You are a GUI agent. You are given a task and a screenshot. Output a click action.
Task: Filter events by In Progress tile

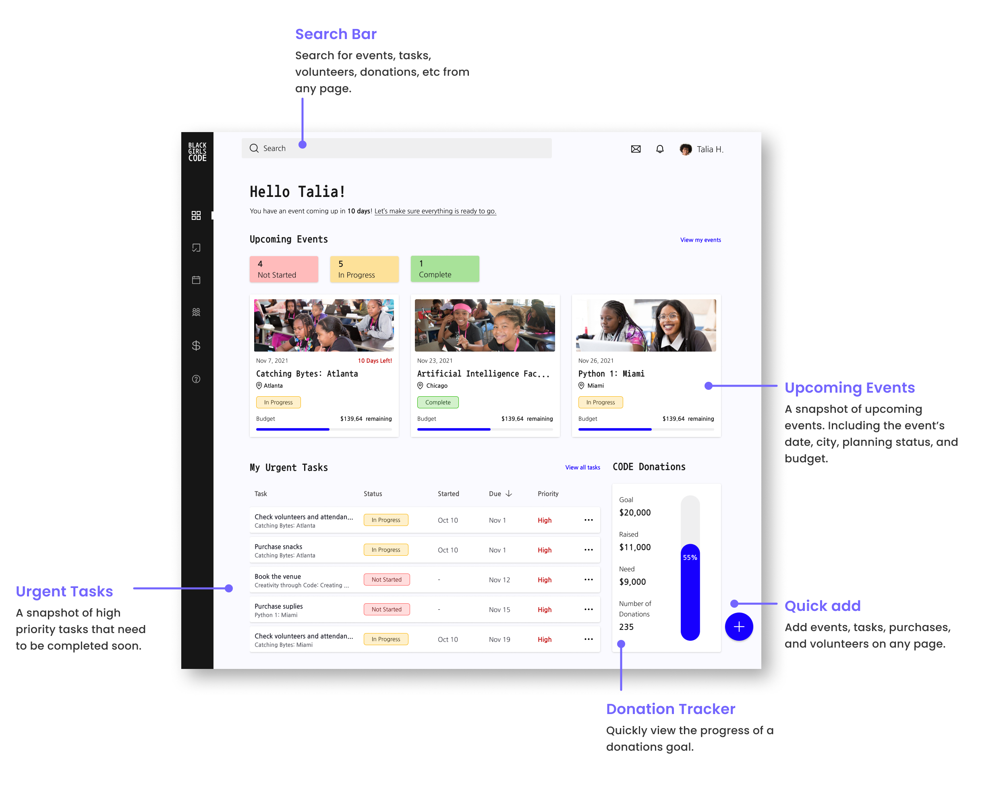pyautogui.click(x=364, y=269)
